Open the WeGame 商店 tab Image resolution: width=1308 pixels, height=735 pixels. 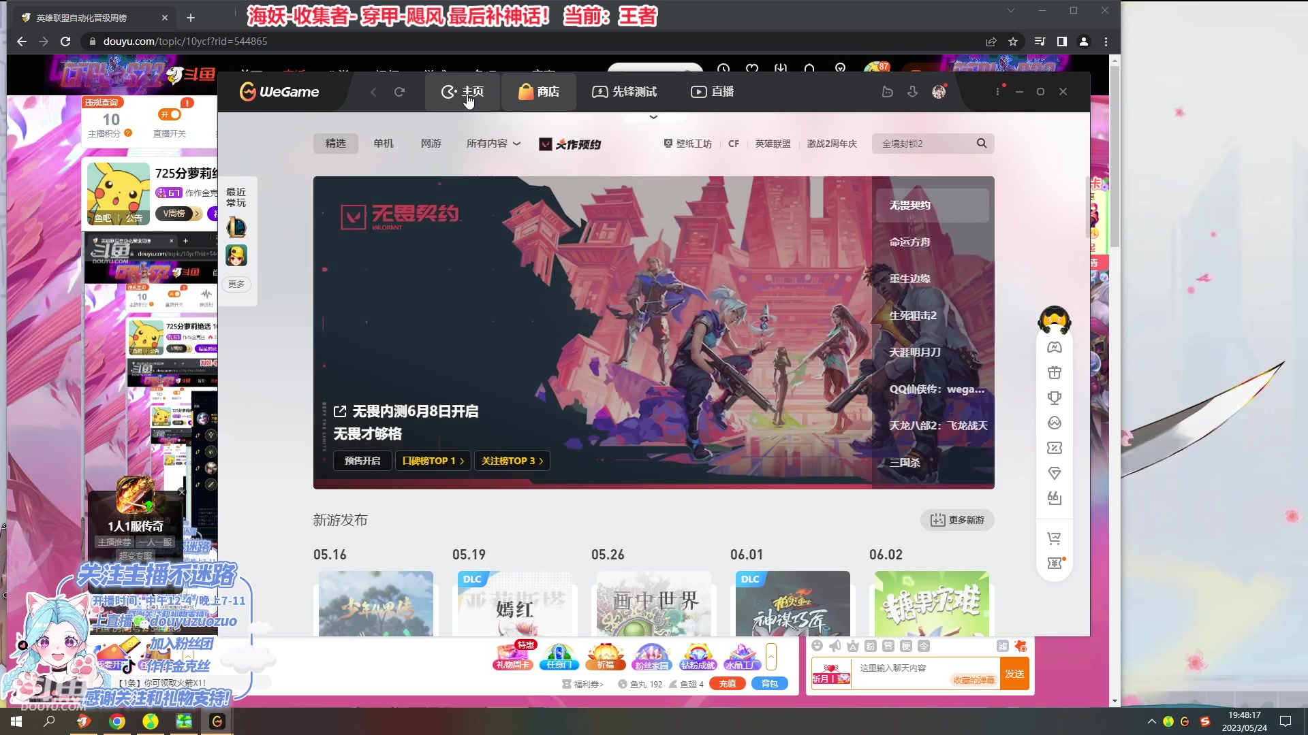click(538, 92)
